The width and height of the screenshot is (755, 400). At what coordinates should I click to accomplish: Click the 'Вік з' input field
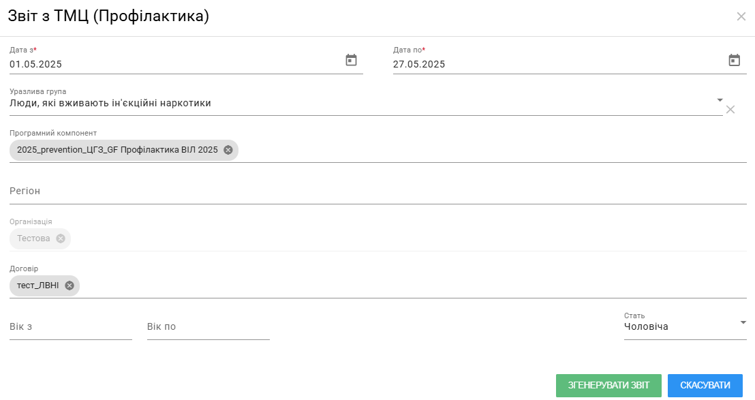click(x=70, y=327)
